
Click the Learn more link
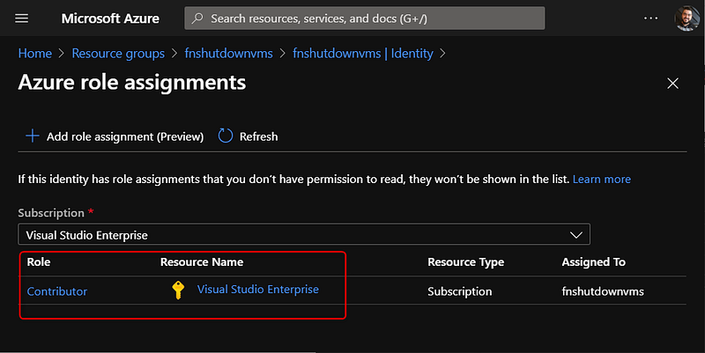point(602,180)
